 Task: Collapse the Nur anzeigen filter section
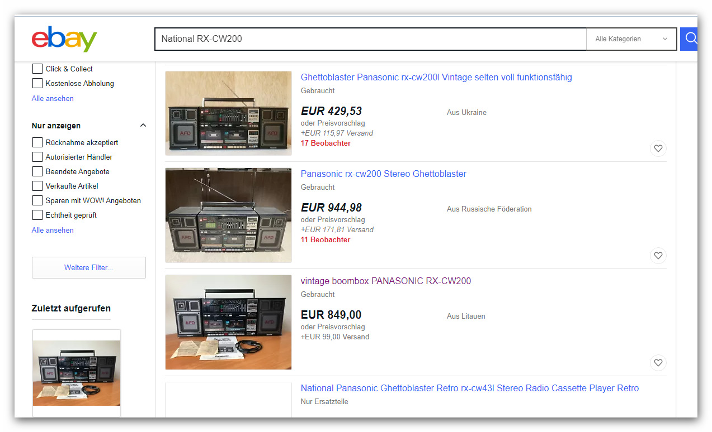[143, 126]
